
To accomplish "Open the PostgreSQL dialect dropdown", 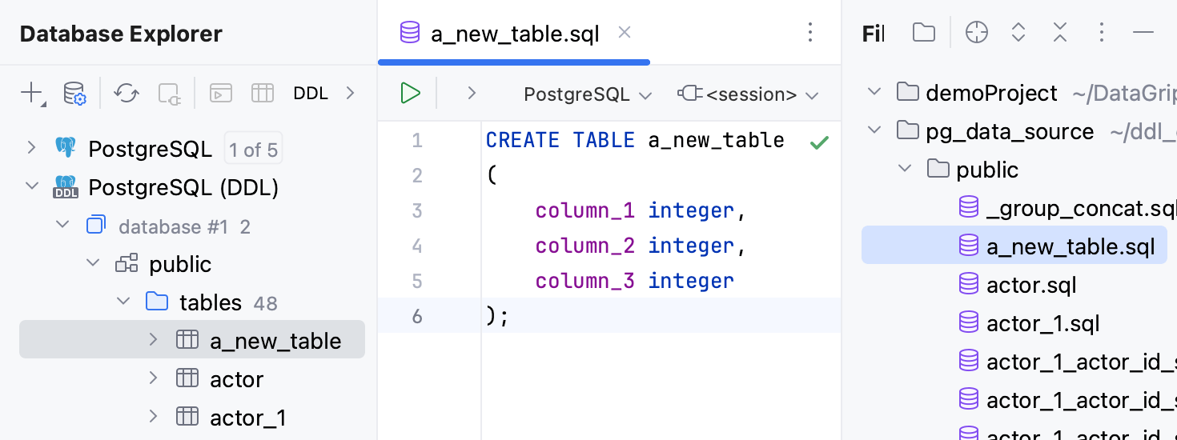I will pyautogui.click(x=587, y=94).
